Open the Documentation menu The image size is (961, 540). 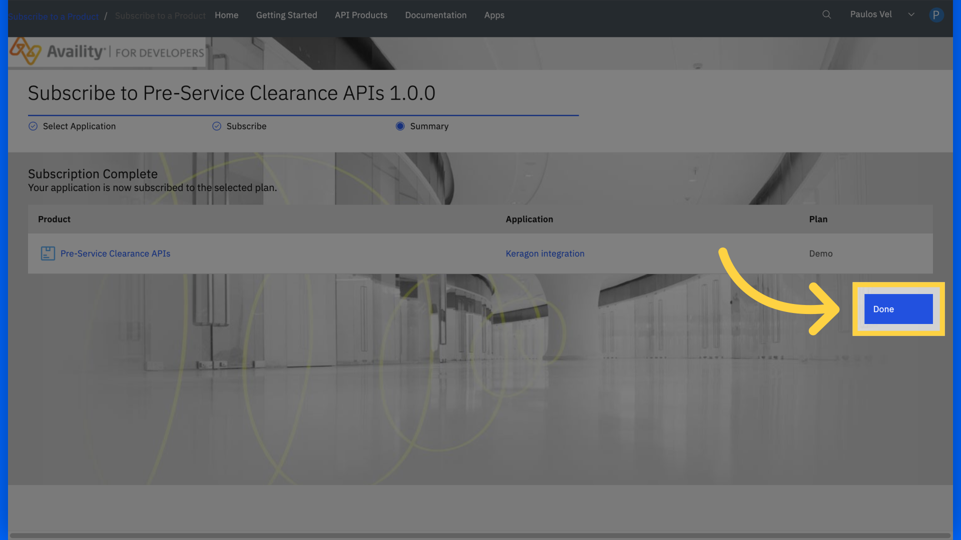[x=436, y=15]
